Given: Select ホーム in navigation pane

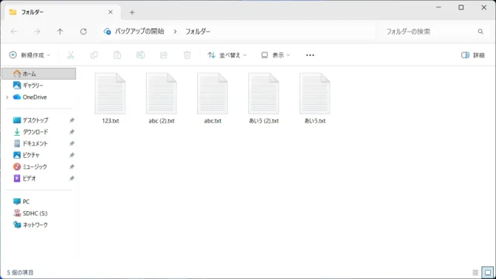Looking at the screenshot, I should pyautogui.click(x=39, y=74).
